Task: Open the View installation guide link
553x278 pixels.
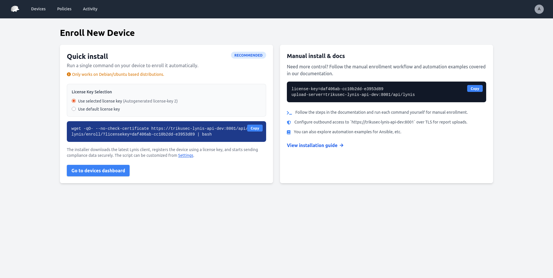Action: pyautogui.click(x=312, y=145)
